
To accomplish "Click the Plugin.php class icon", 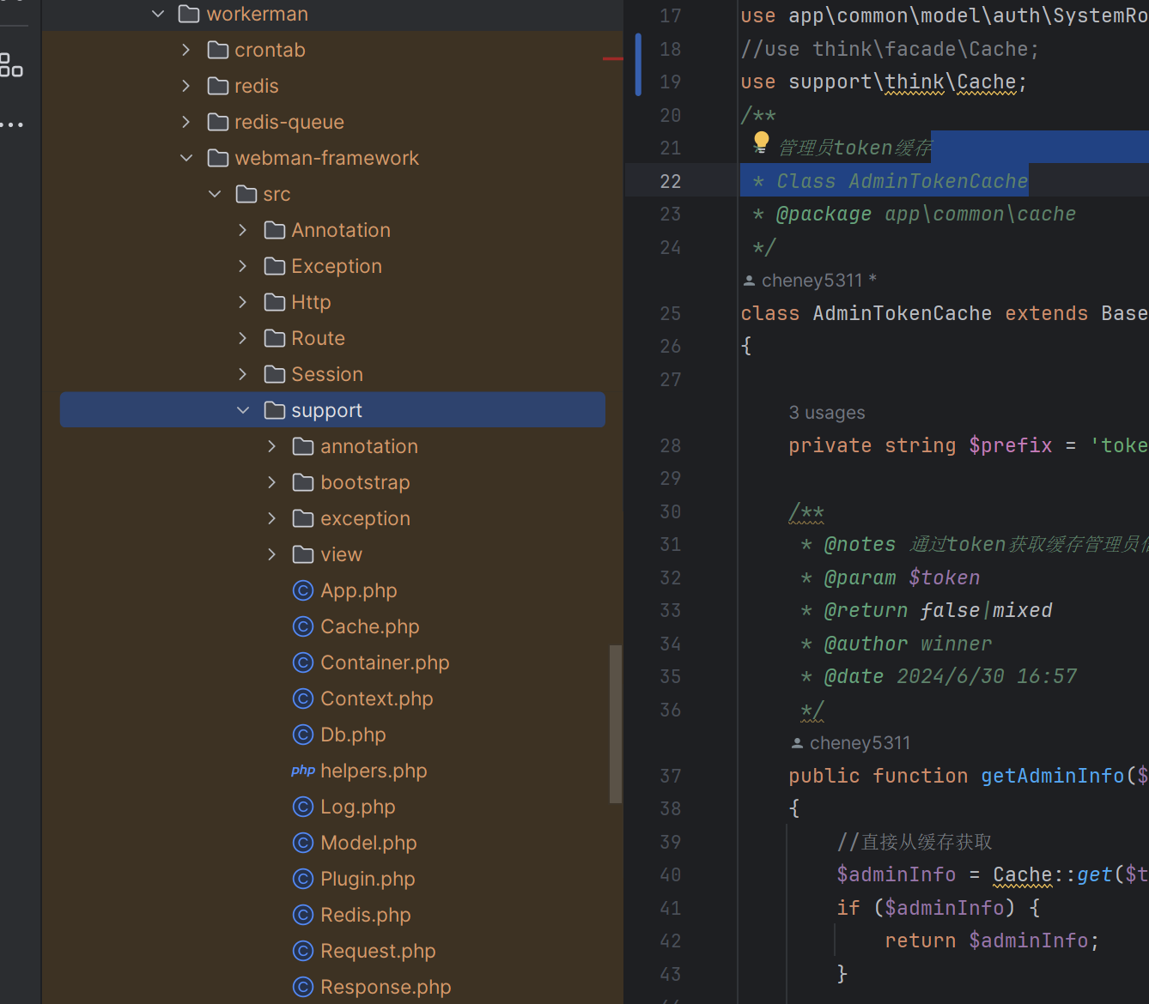I will coord(302,879).
